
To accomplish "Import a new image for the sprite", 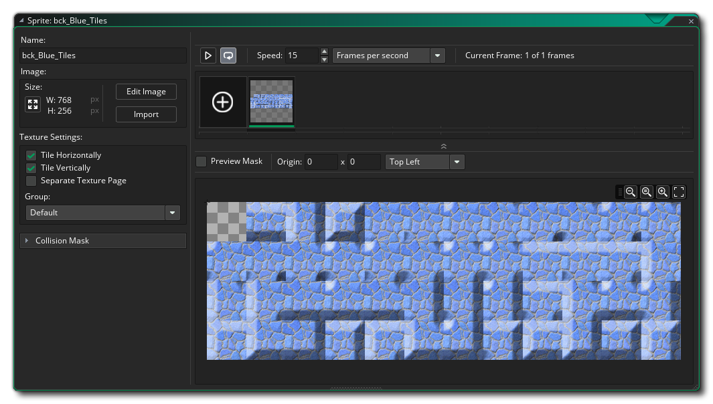I will point(146,114).
